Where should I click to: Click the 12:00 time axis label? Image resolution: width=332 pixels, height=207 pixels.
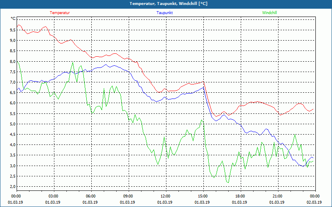166,196
